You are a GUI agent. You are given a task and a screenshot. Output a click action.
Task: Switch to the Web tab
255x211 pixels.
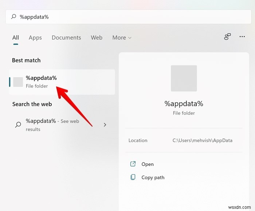97,38
